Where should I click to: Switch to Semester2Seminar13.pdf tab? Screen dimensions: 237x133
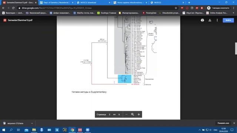(19, 3)
